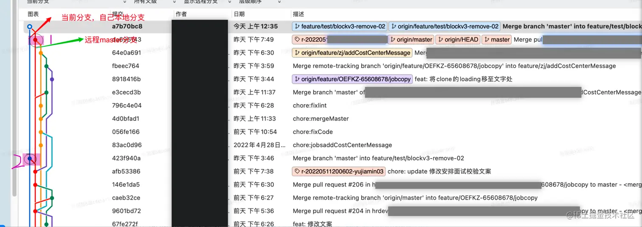Click the origin/HEAD branch label

(x=458, y=40)
